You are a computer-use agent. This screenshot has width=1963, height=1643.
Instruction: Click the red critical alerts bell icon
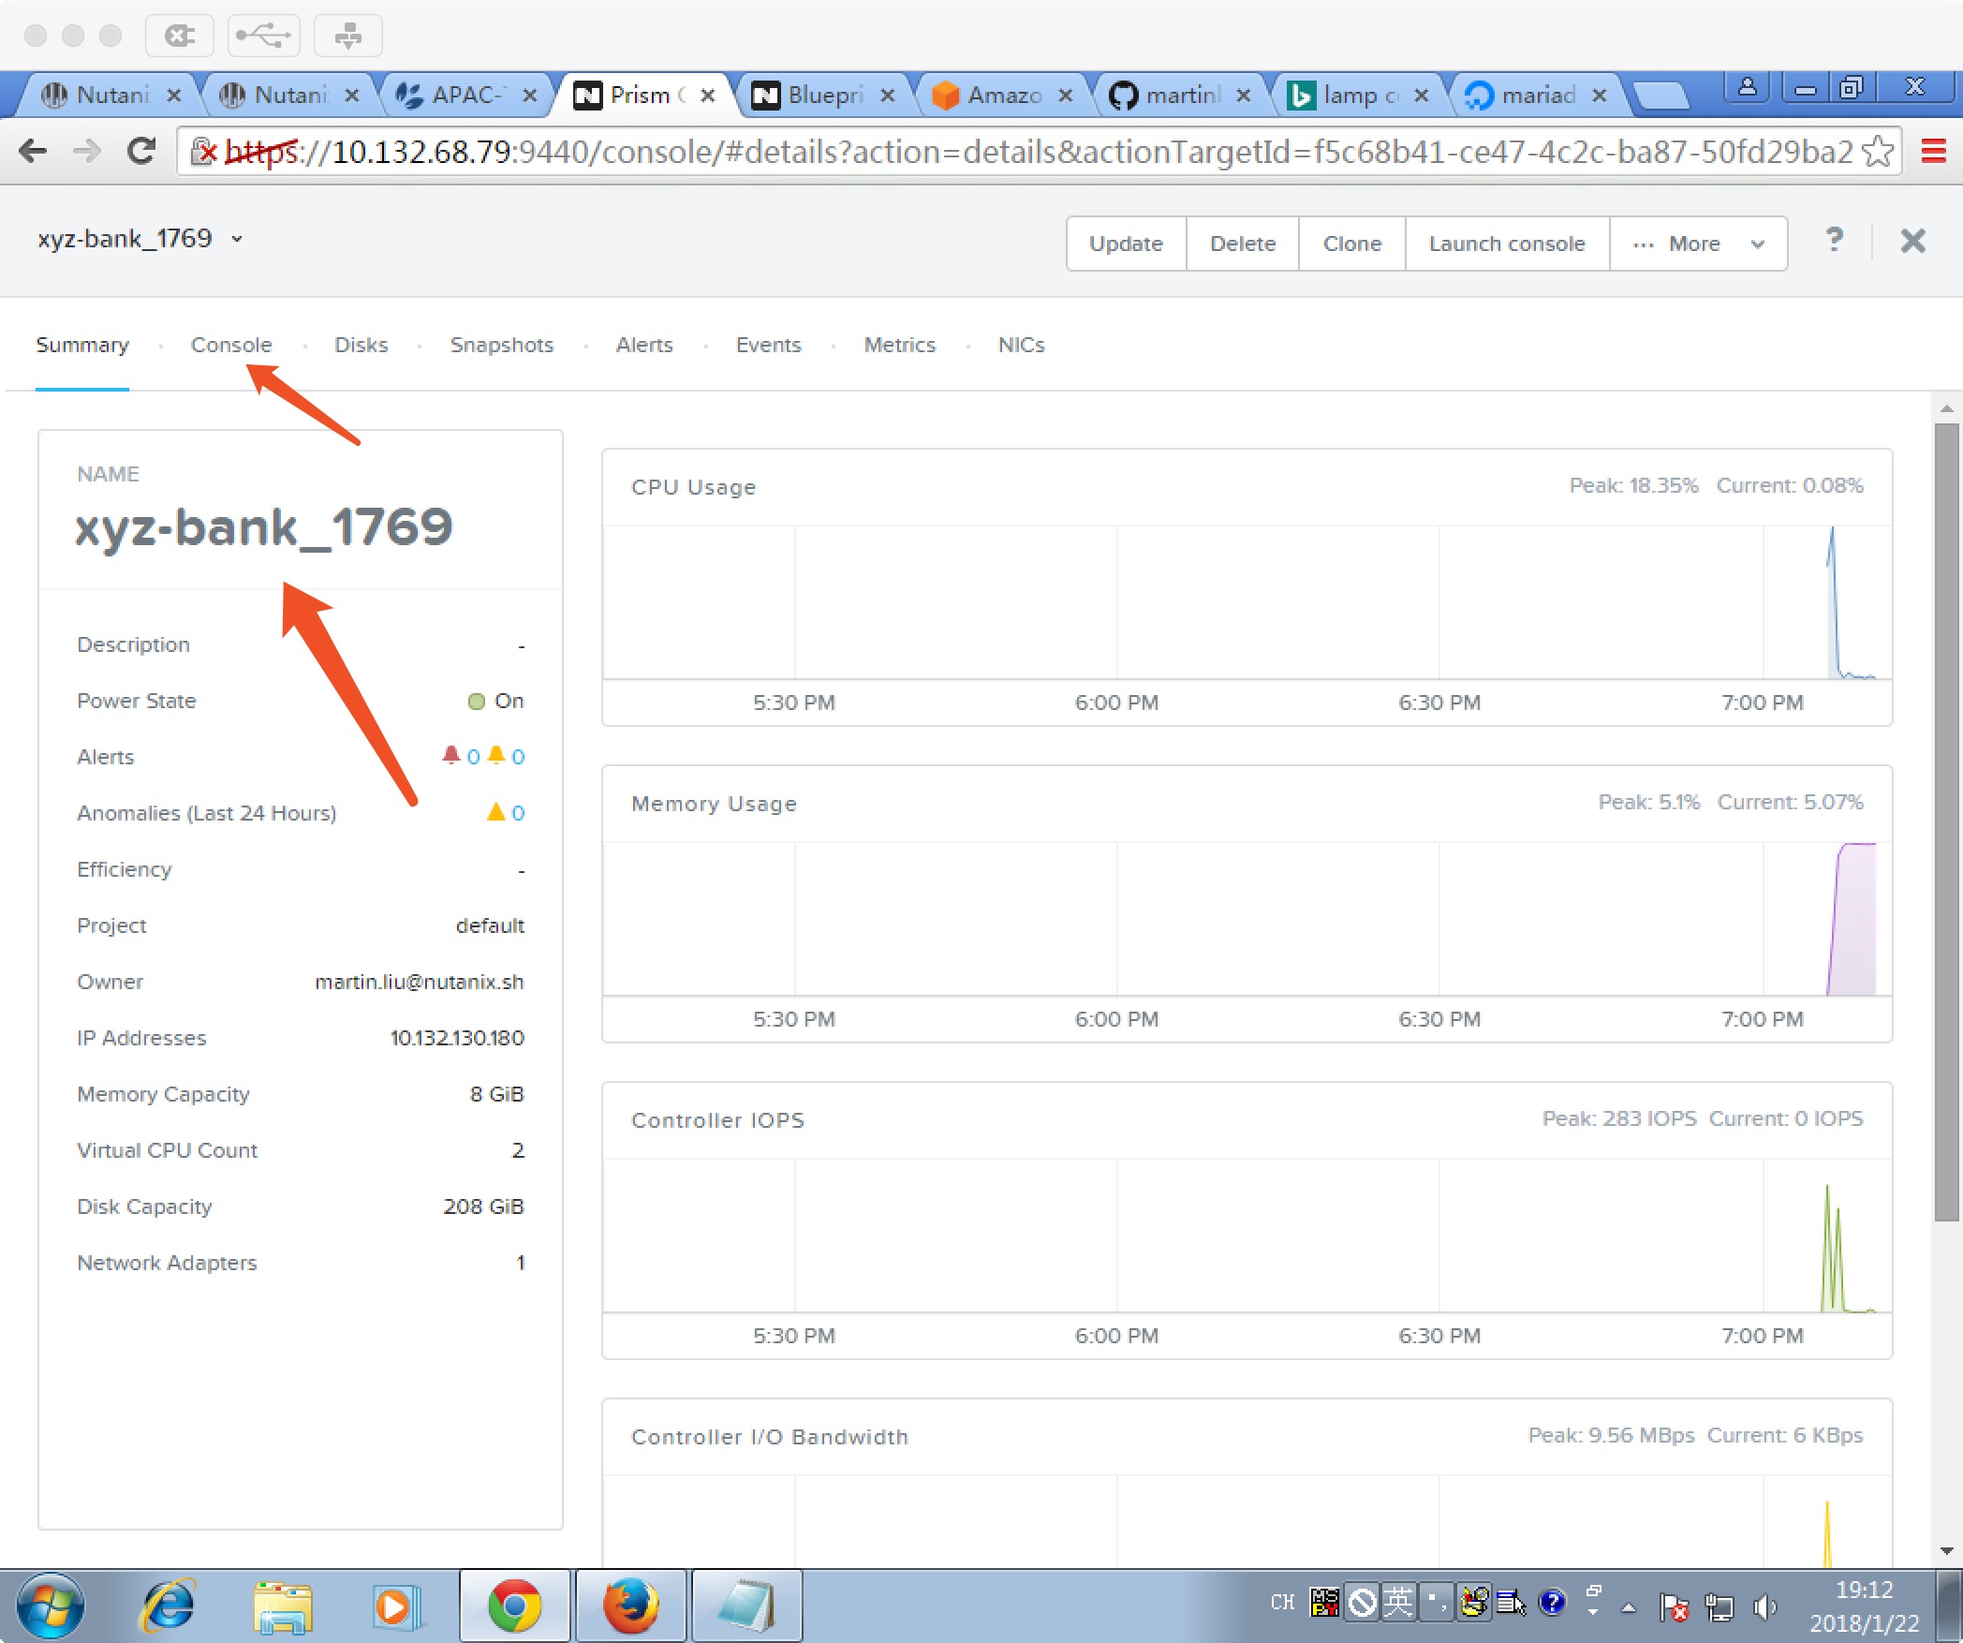pos(450,755)
